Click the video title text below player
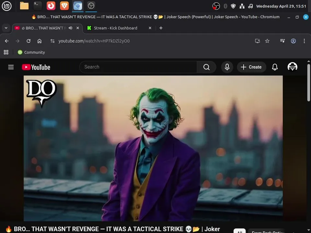The width and height of the screenshot is (311, 233). click(x=113, y=229)
